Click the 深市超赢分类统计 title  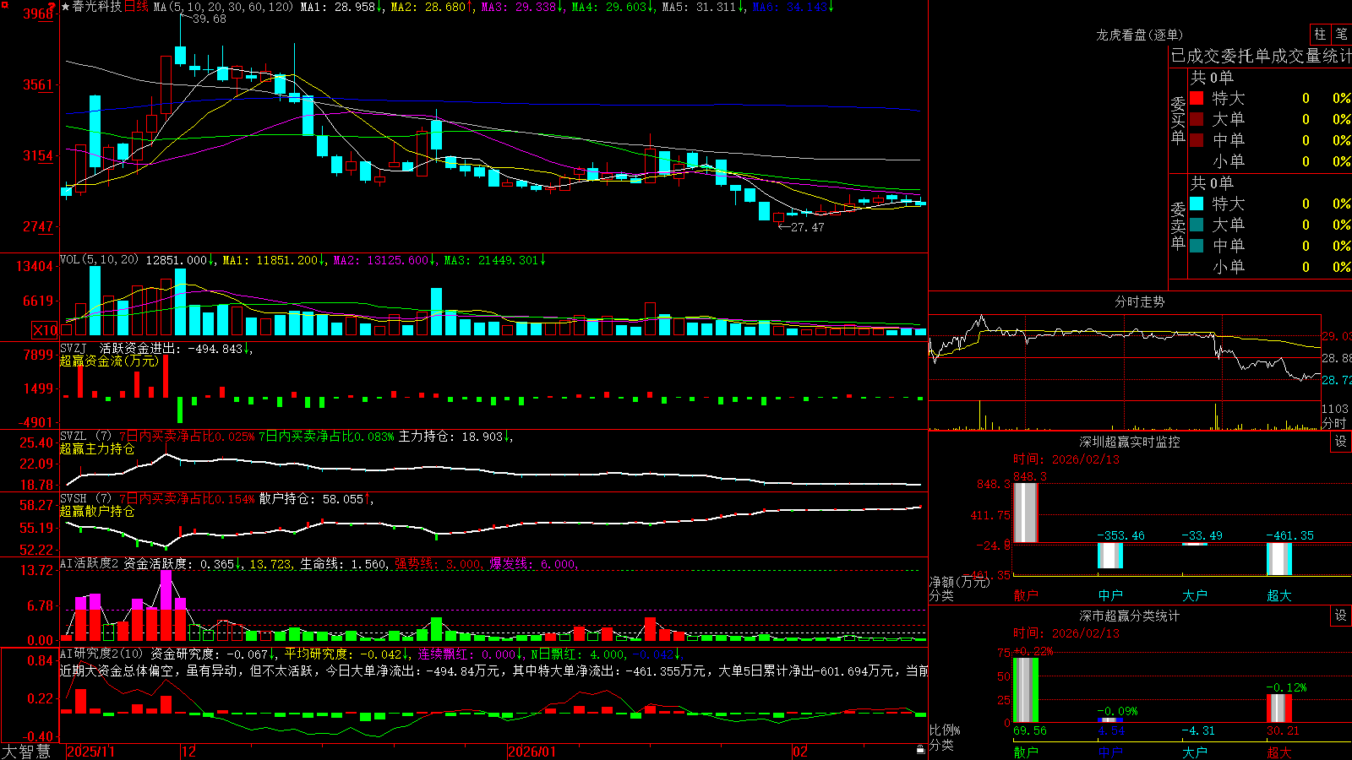(1129, 616)
